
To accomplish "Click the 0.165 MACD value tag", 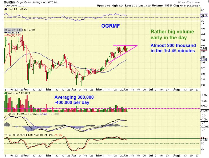I will [x=204, y=120].
